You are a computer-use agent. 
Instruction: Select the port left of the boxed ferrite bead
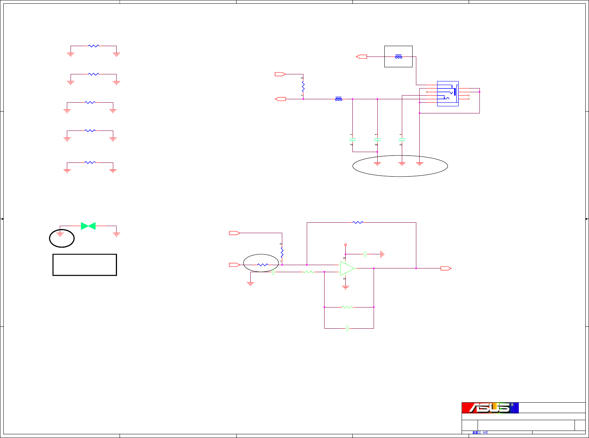361,57
